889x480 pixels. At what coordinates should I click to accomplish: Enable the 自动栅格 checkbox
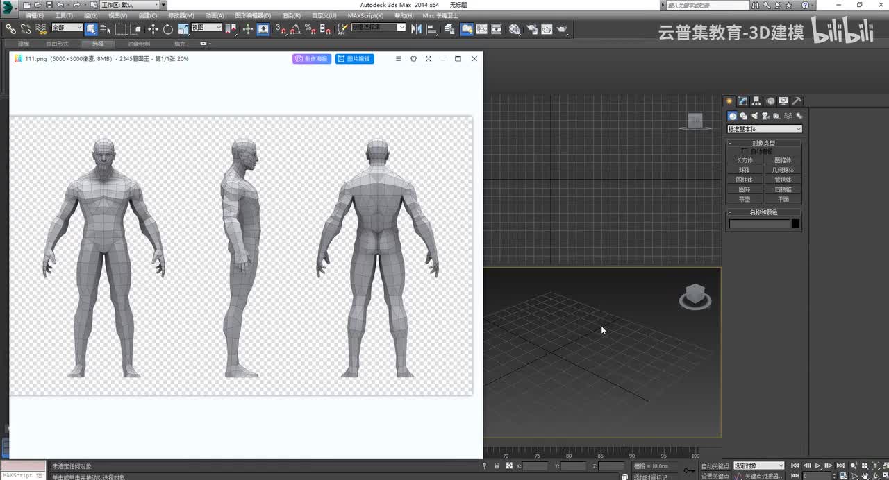coord(745,151)
